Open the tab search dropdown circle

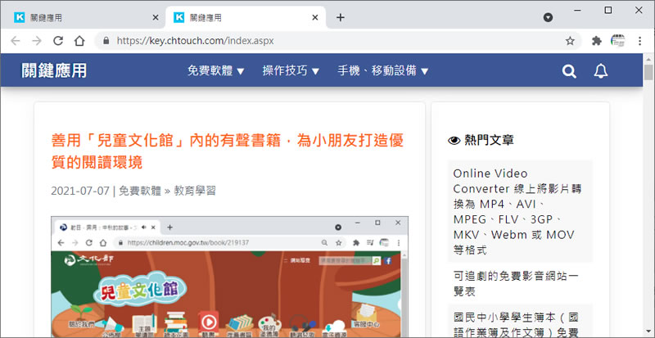(x=548, y=17)
